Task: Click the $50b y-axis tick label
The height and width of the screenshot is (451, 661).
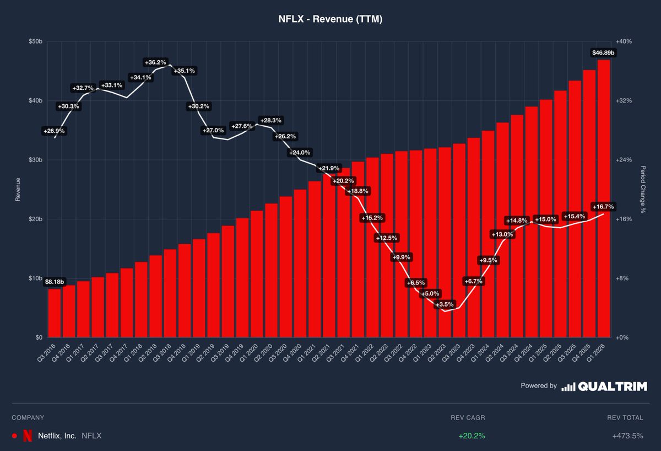Action: [x=35, y=42]
